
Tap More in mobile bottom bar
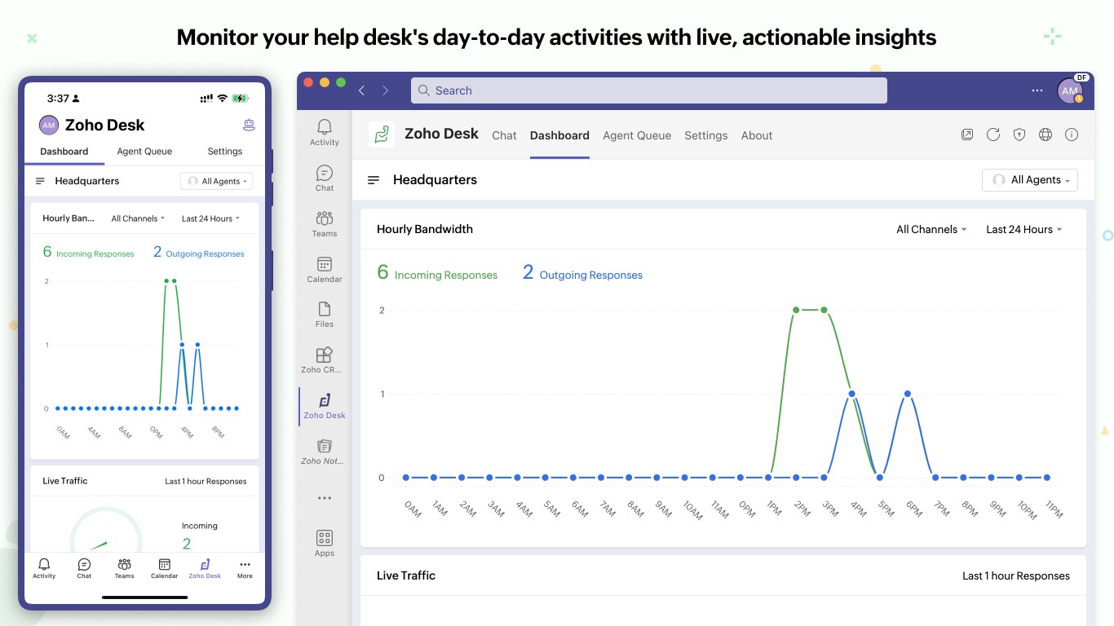[245, 568]
